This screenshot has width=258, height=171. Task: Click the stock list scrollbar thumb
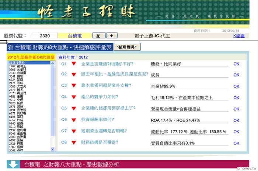[53, 100]
